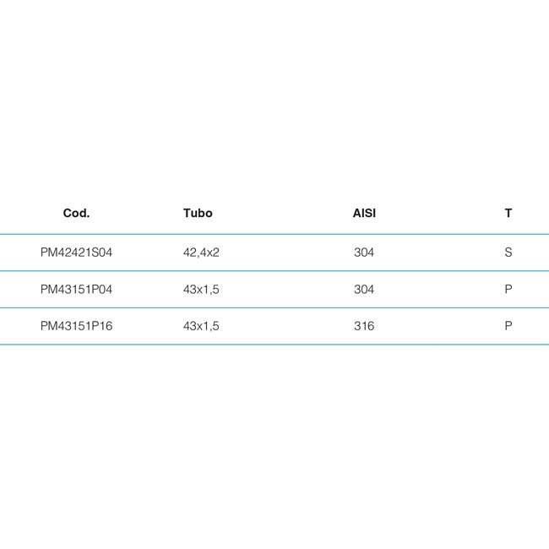Click the T column header

[x=508, y=213]
